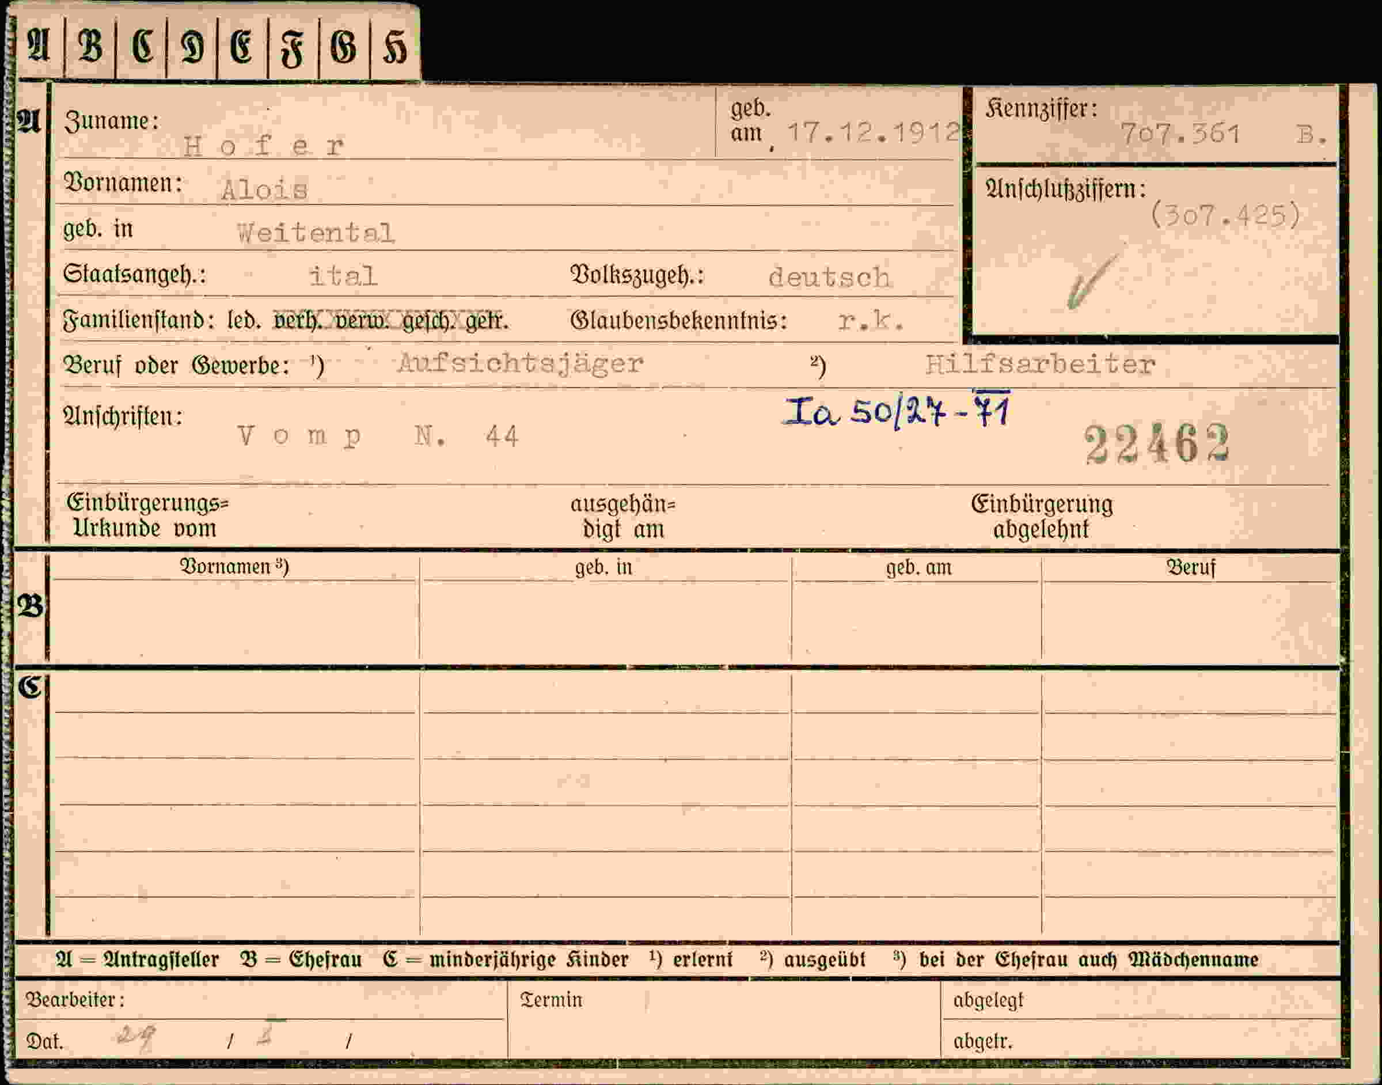Select learned profession 'Aufsichtsjäger'
This screenshot has width=1382, height=1085.
pos(520,363)
